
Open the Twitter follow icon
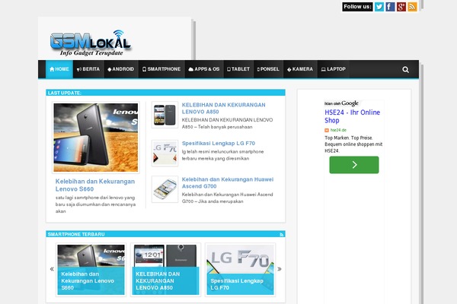pyautogui.click(x=379, y=7)
